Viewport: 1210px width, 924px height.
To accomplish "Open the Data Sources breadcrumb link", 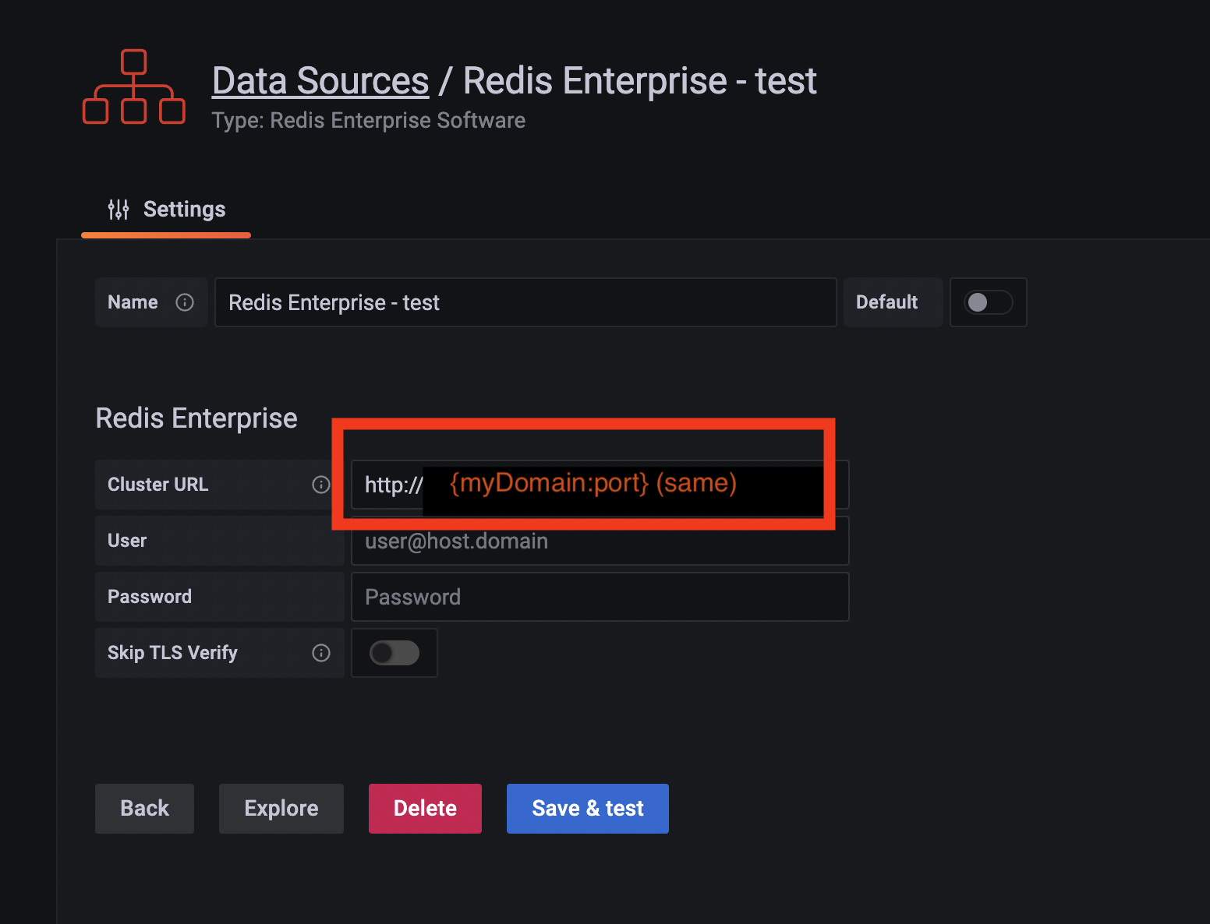I will coord(320,79).
